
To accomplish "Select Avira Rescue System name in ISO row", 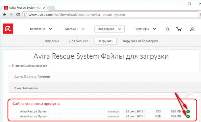I will click(34, 111).
